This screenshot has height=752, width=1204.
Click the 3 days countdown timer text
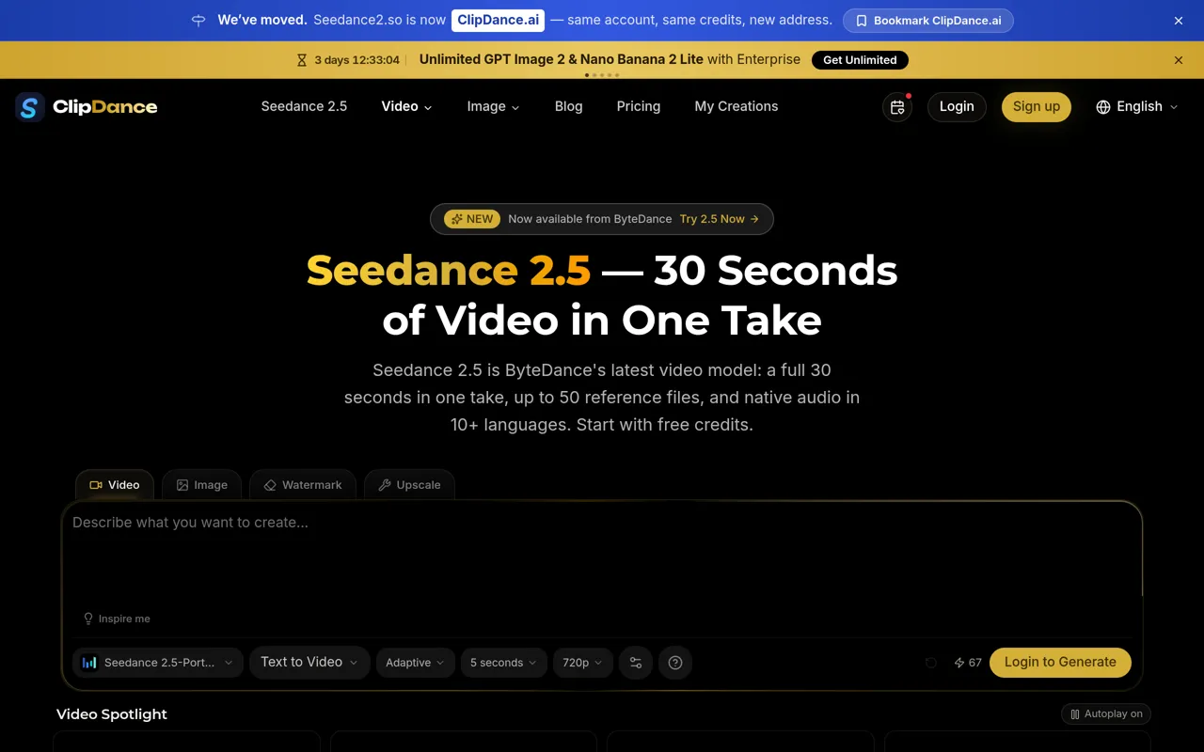356,60
